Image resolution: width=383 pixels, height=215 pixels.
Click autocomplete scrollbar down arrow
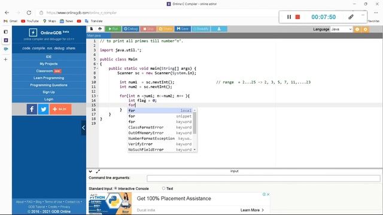point(194,149)
